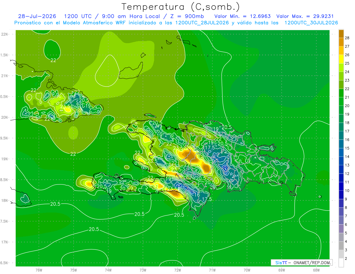Click the '76W' longitude axis label

click(x=39, y=270)
